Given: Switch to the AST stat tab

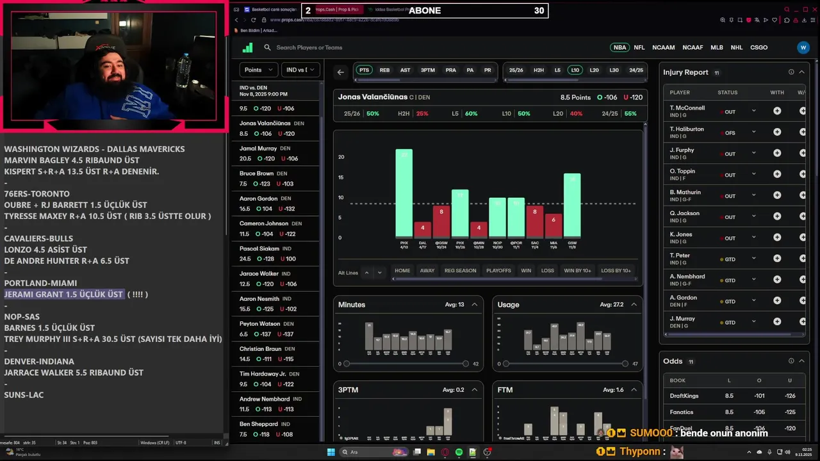Looking at the screenshot, I should (x=405, y=70).
